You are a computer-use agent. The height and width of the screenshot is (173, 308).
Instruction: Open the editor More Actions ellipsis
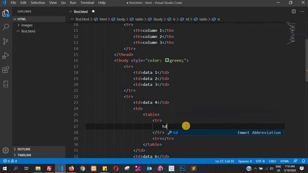302,12
